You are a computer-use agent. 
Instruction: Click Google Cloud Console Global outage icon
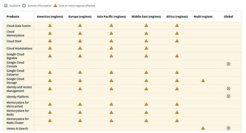pyautogui.click(x=228, y=64)
